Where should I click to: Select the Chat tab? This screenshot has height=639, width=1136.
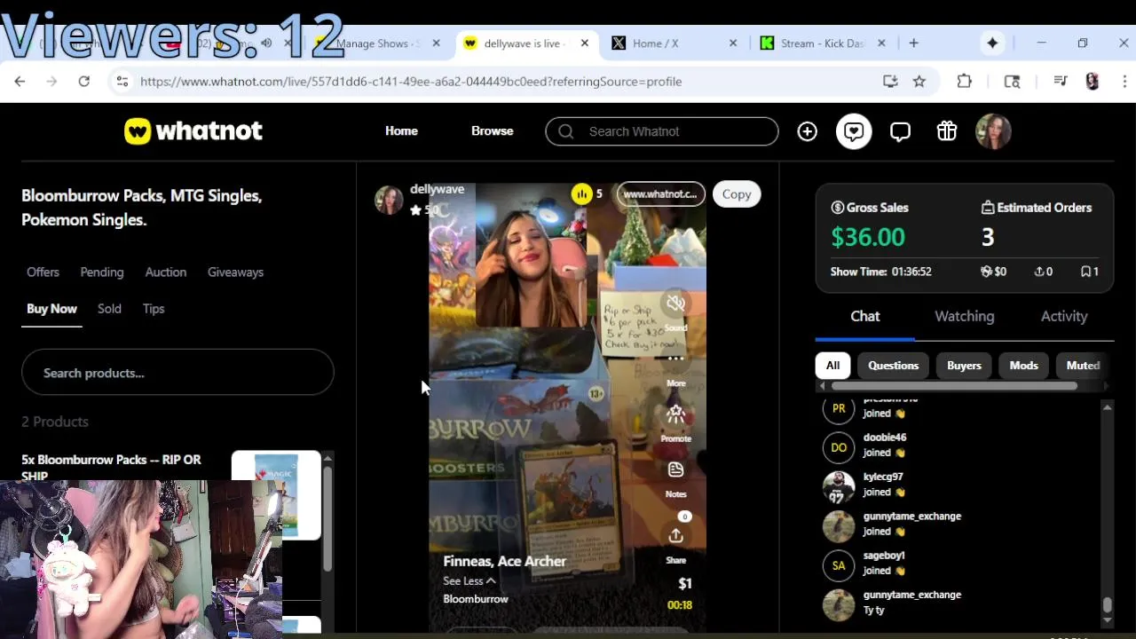click(x=865, y=316)
